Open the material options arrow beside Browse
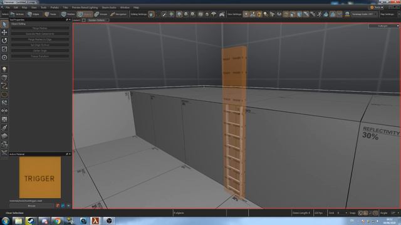Image resolution: width=401 pixels, height=225 pixels. [68, 206]
